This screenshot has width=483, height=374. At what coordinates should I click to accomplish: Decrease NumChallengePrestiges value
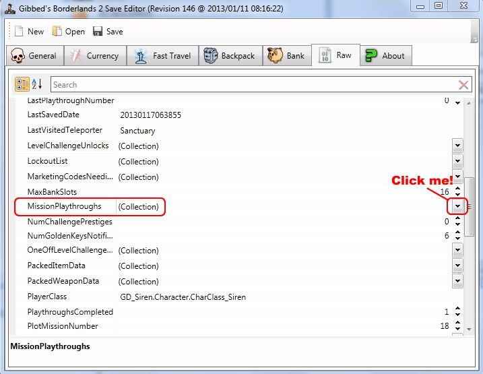[458, 224]
